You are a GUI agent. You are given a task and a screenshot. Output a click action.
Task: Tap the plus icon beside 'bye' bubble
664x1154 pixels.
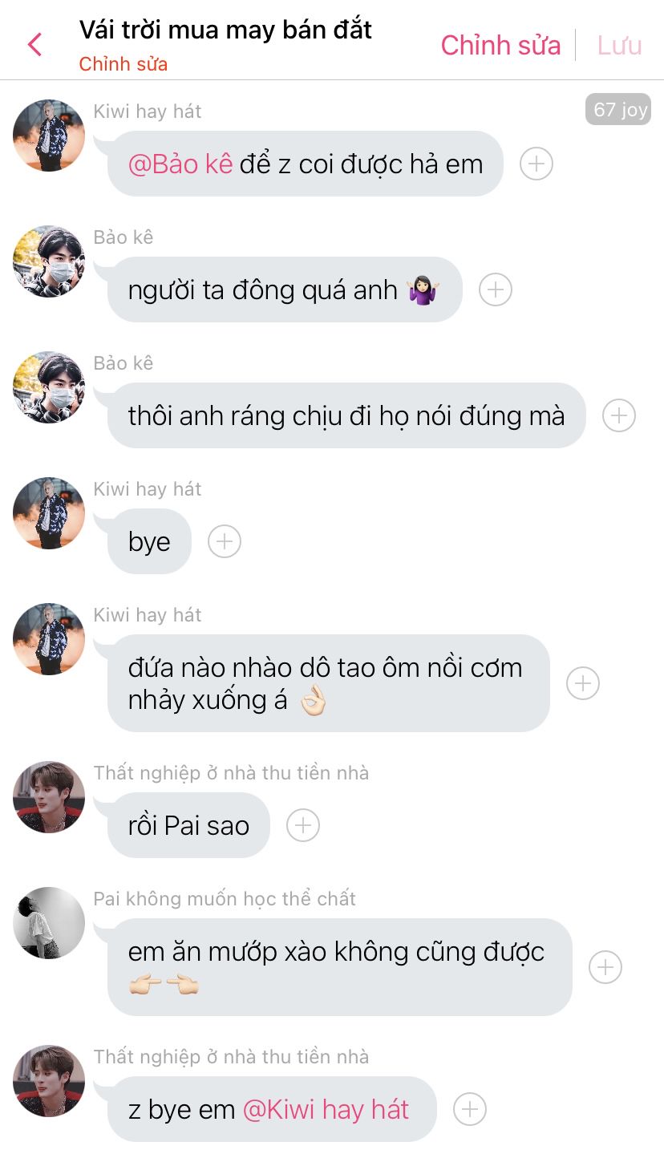point(225,541)
